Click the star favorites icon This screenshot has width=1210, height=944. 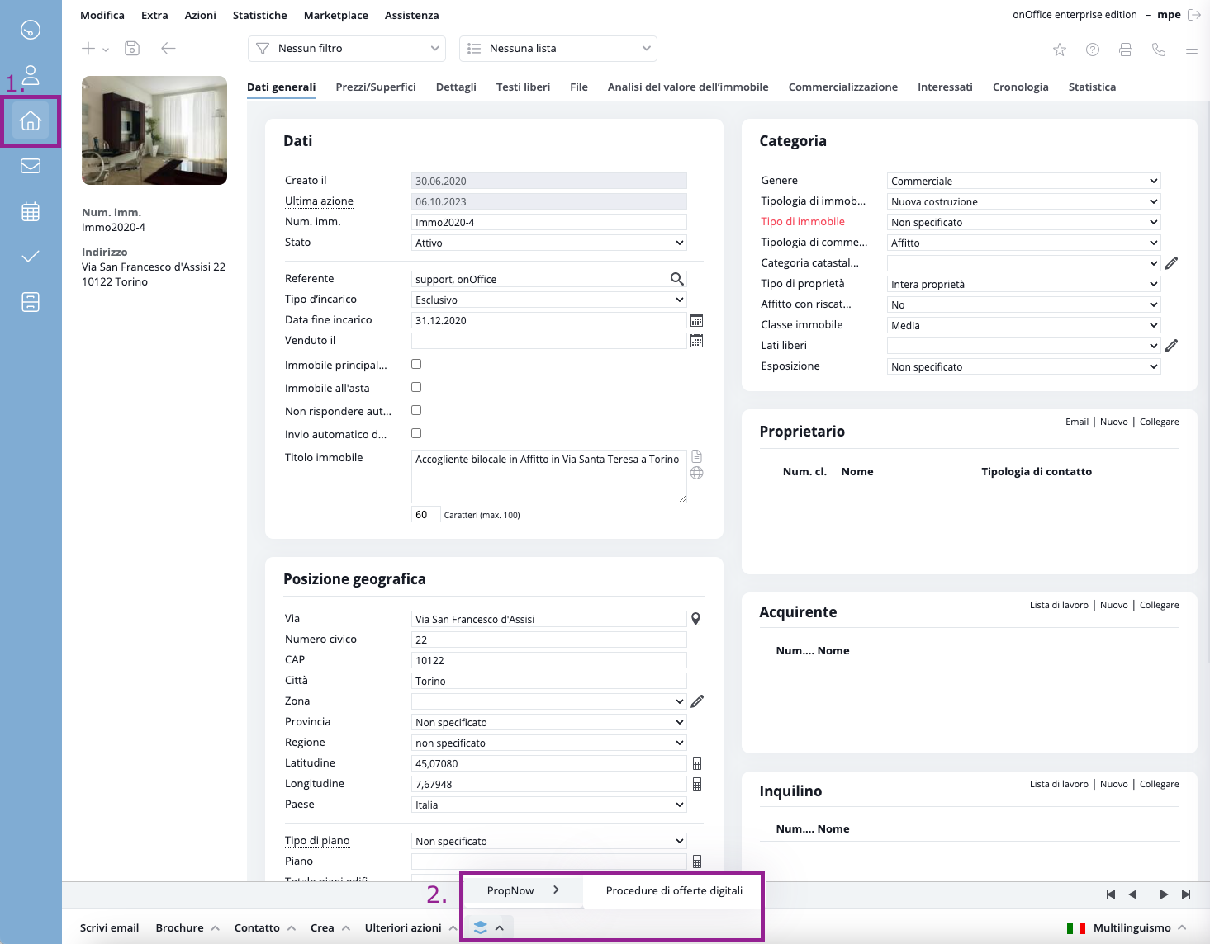click(1060, 50)
